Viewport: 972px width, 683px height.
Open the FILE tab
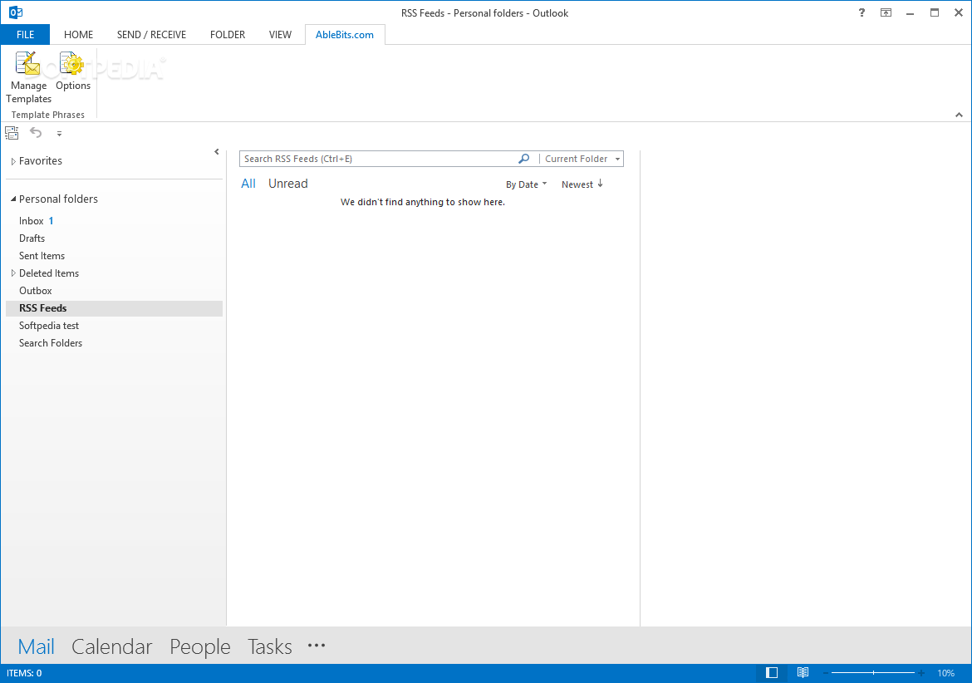point(26,35)
